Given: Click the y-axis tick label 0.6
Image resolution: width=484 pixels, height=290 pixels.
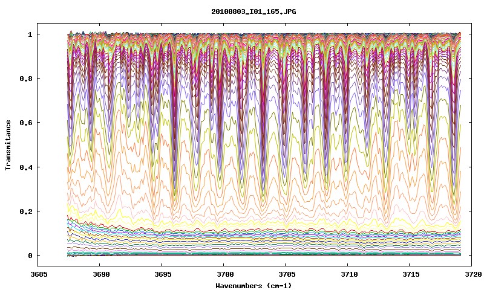Looking at the screenshot, I should [25, 123].
